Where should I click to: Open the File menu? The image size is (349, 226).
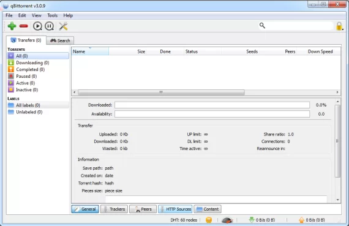click(9, 15)
